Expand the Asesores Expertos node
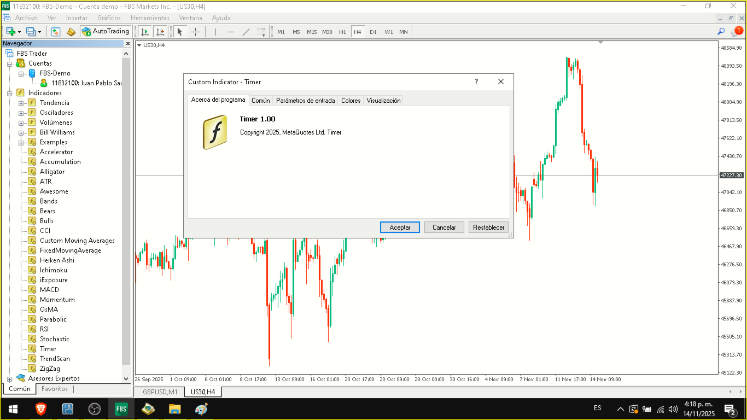 (9, 378)
